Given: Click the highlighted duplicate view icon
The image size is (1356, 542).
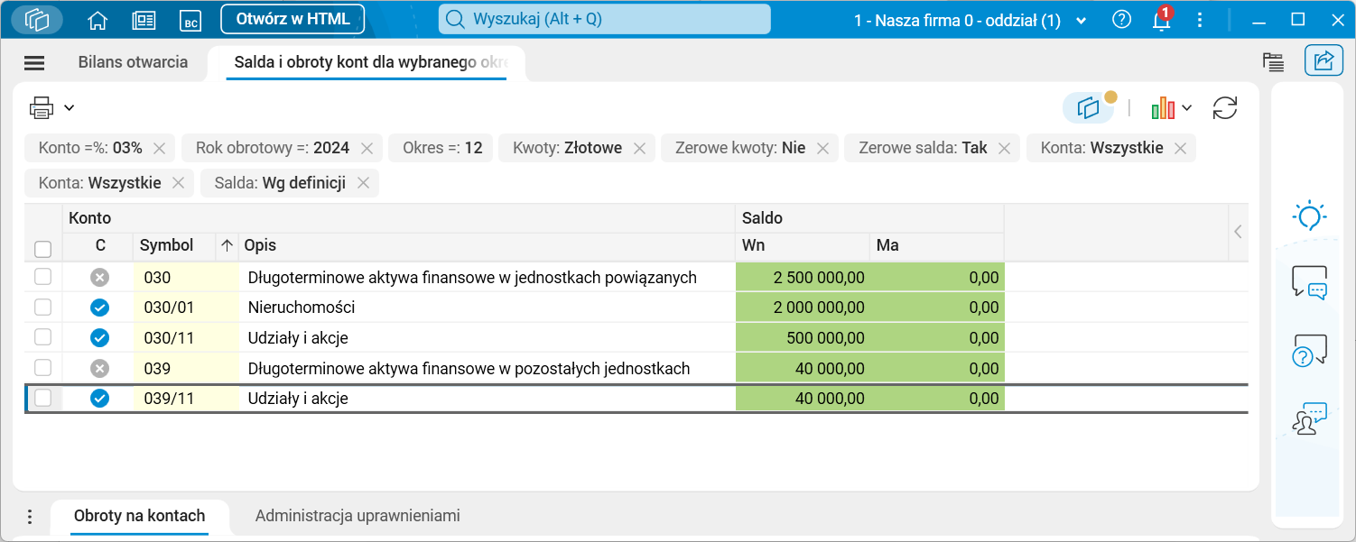Looking at the screenshot, I should pos(1090,106).
